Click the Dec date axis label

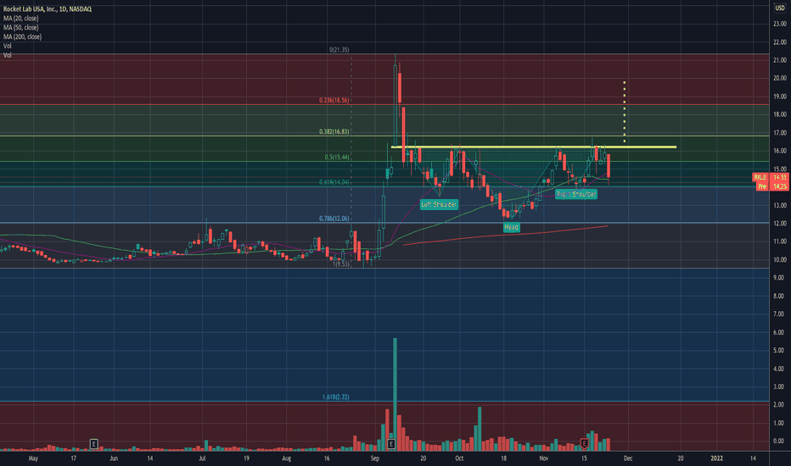(628, 458)
